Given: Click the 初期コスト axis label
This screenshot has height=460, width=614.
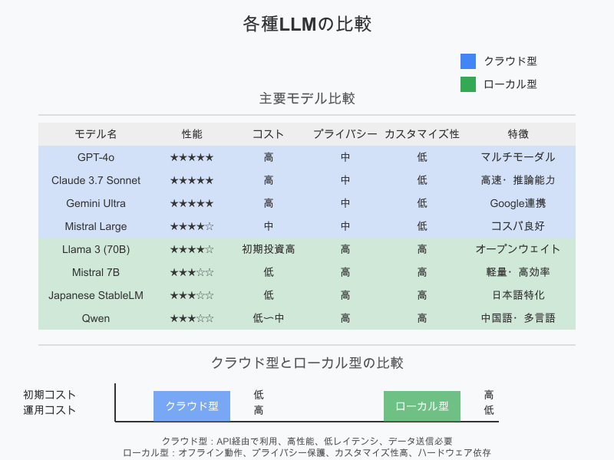Looking at the screenshot, I should tap(49, 395).
